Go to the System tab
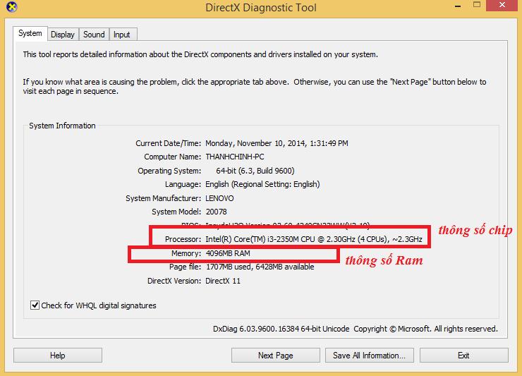This screenshot has height=376, width=522. (x=30, y=33)
